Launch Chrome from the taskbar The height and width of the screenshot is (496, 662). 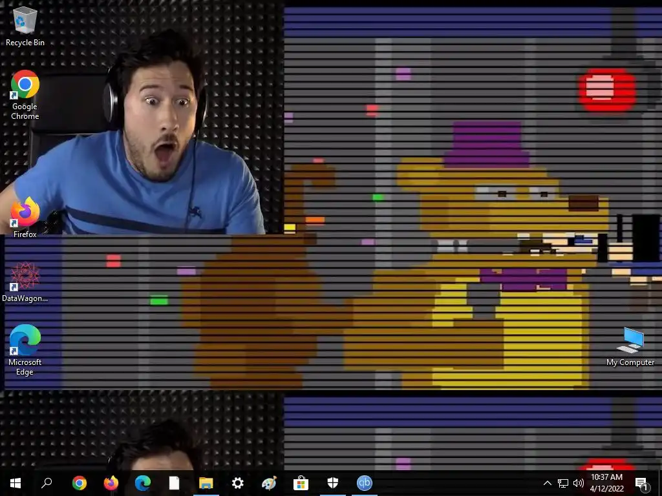pyautogui.click(x=79, y=483)
